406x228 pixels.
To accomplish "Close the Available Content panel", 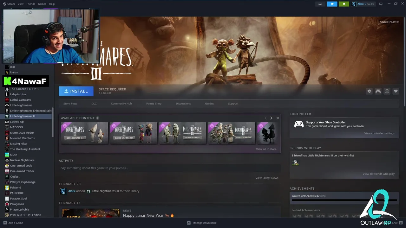I will click(x=278, y=118).
